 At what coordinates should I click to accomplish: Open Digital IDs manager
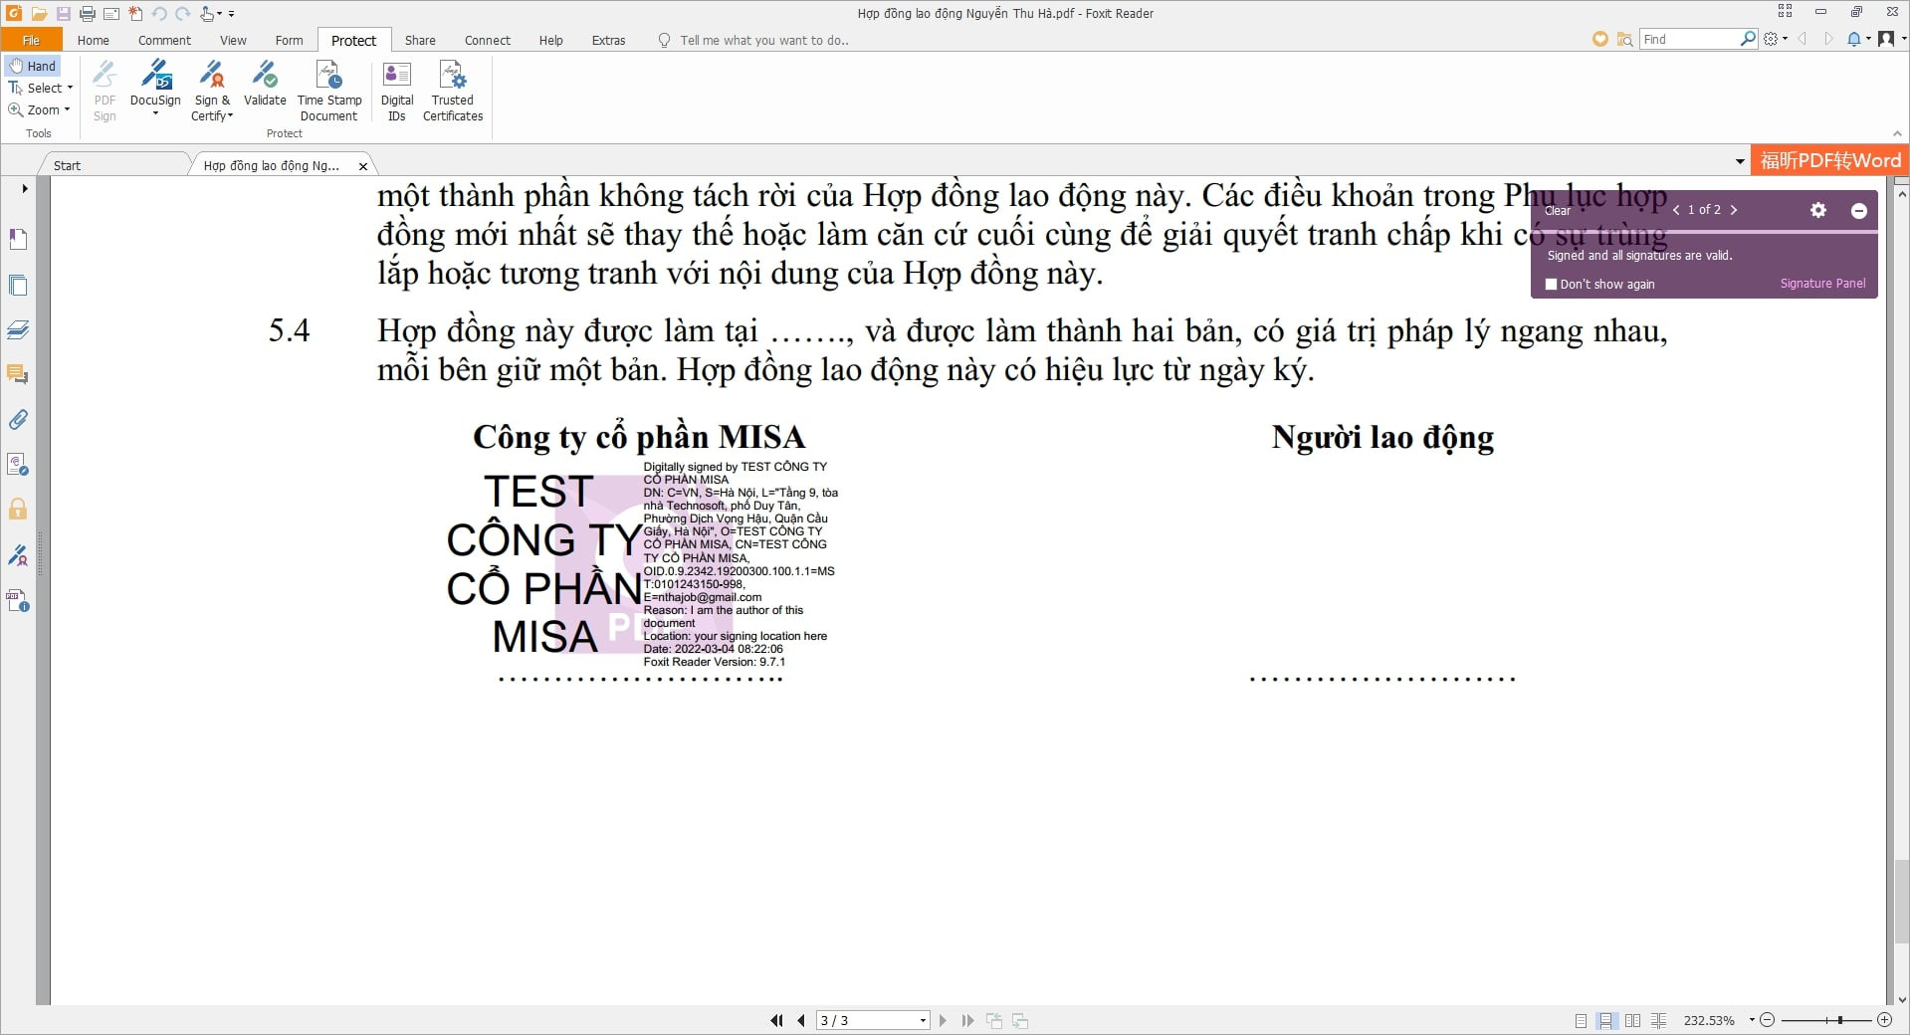coord(396,78)
